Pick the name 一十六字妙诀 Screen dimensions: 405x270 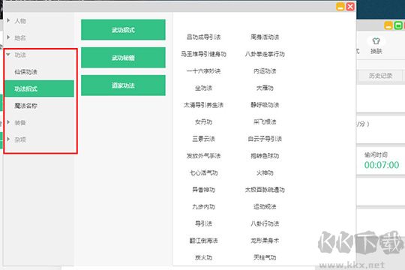coord(203,71)
